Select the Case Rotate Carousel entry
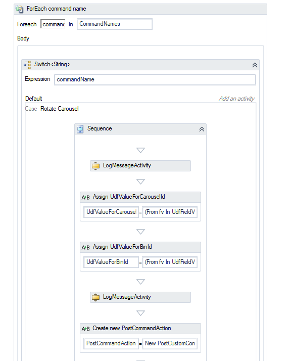Screen dimensions: 292x361 (x=52, y=109)
